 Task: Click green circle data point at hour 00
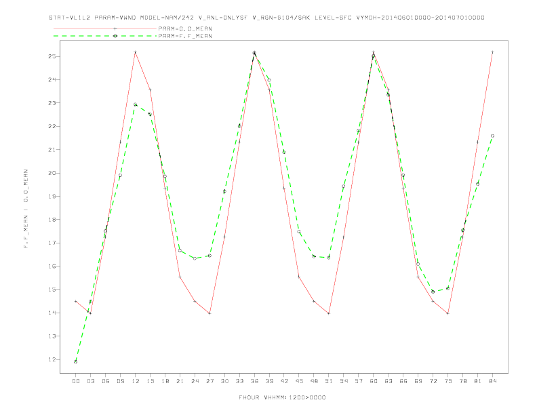(x=76, y=361)
